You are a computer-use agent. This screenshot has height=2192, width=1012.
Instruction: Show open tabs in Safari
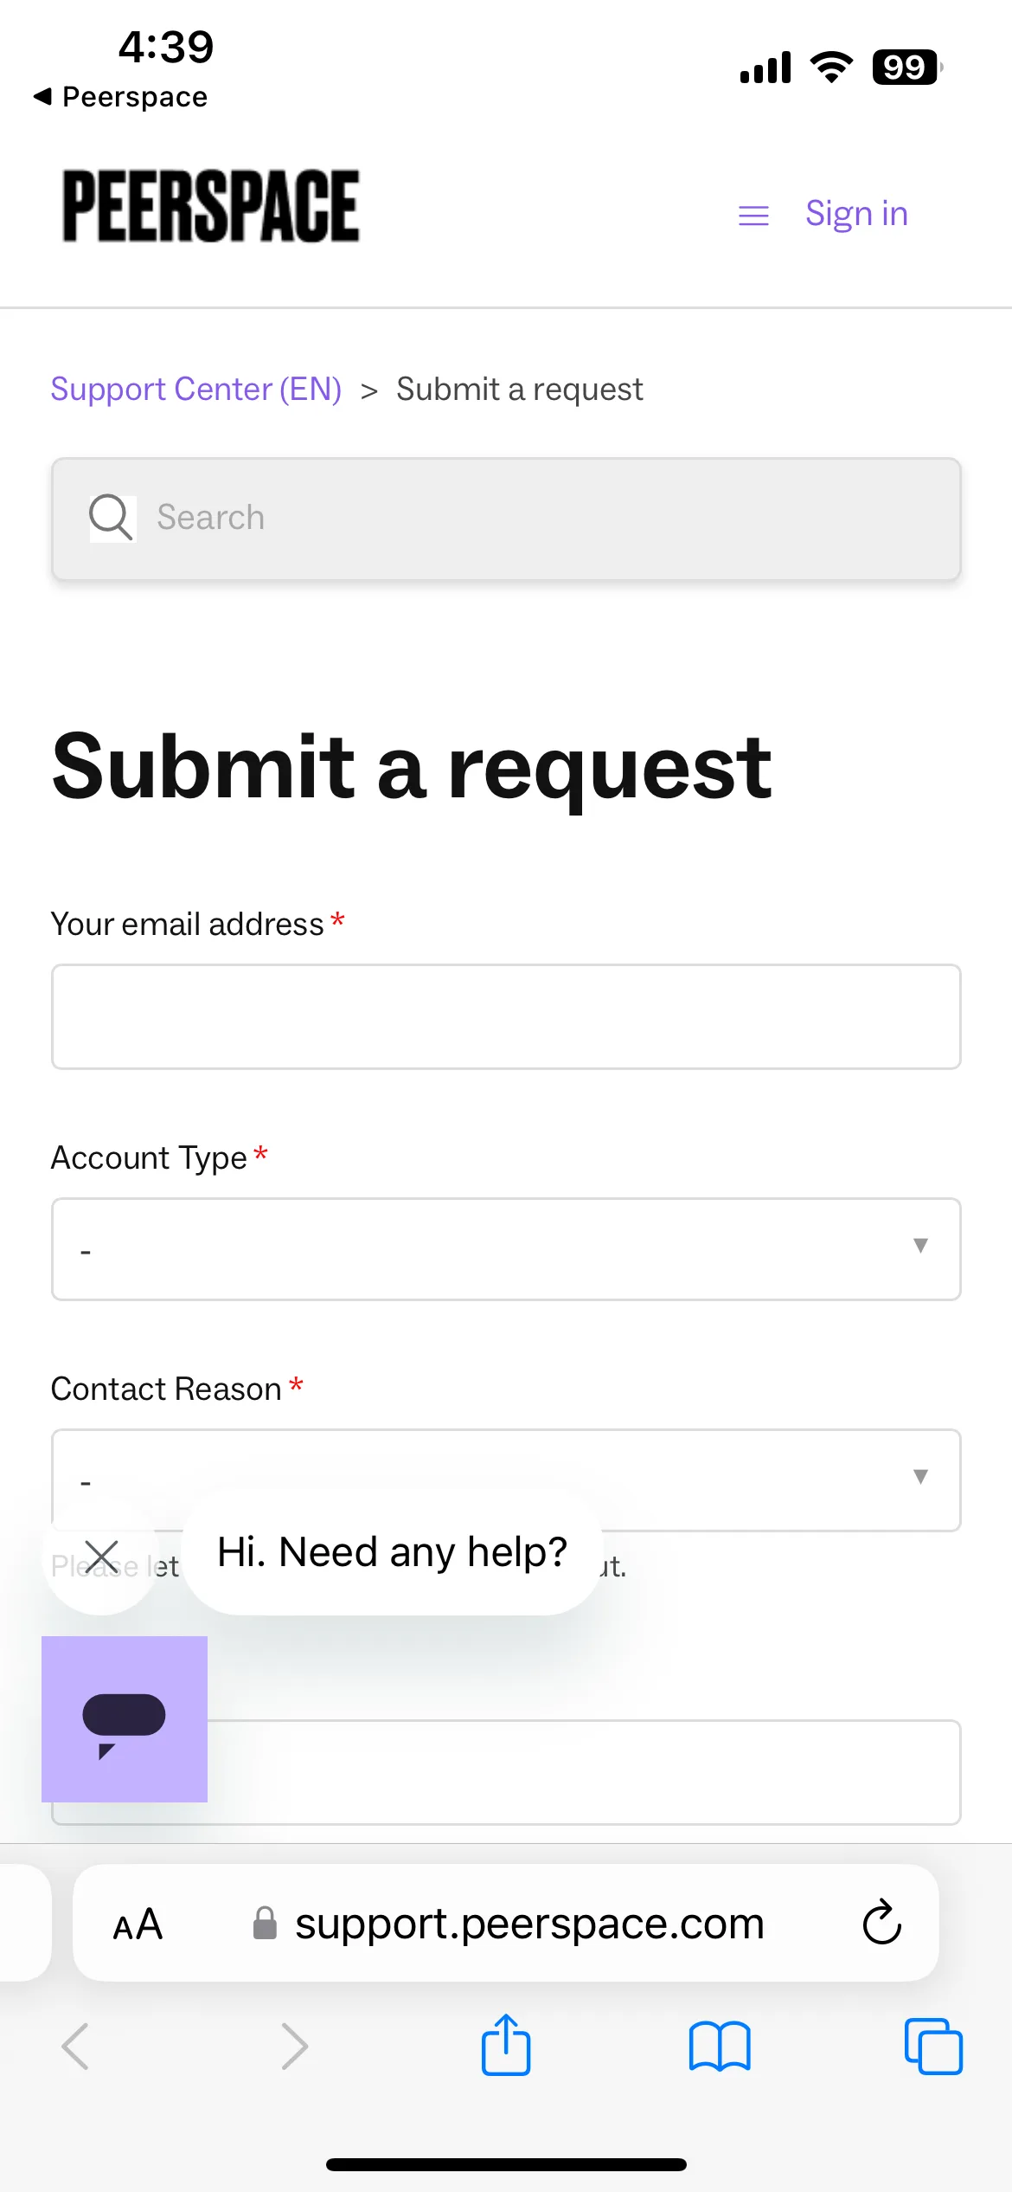[933, 2047]
